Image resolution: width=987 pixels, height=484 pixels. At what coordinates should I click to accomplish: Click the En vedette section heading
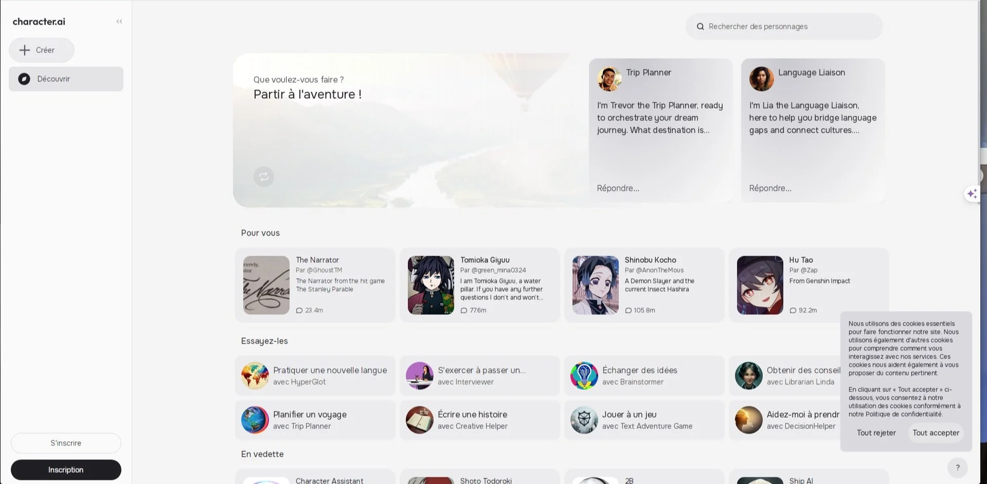click(x=262, y=454)
